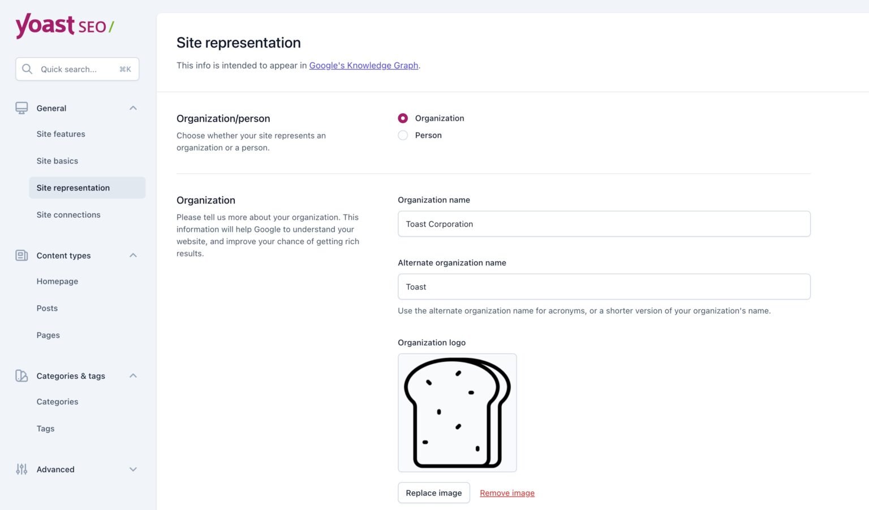Open the Google's Knowledge Graph link
Viewport: 869px width, 510px height.
[364, 65]
